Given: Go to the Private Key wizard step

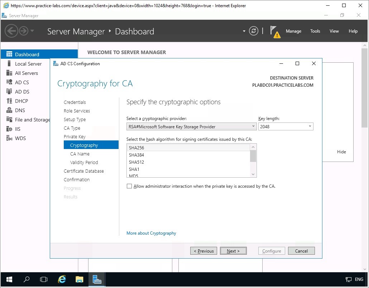Looking at the screenshot, I should coord(75,137).
